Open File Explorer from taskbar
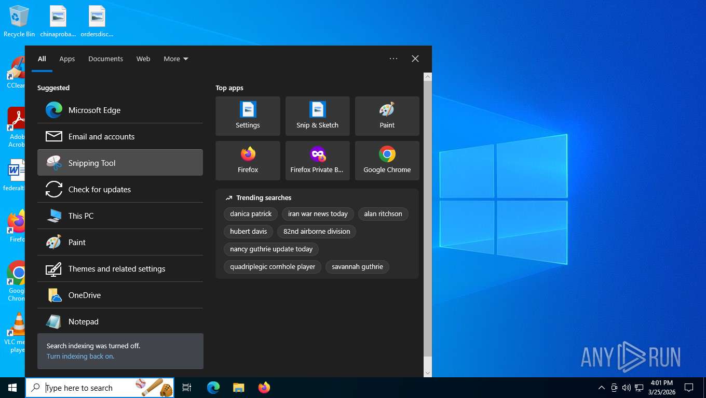The width and height of the screenshot is (706, 398). (x=238, y=388)
